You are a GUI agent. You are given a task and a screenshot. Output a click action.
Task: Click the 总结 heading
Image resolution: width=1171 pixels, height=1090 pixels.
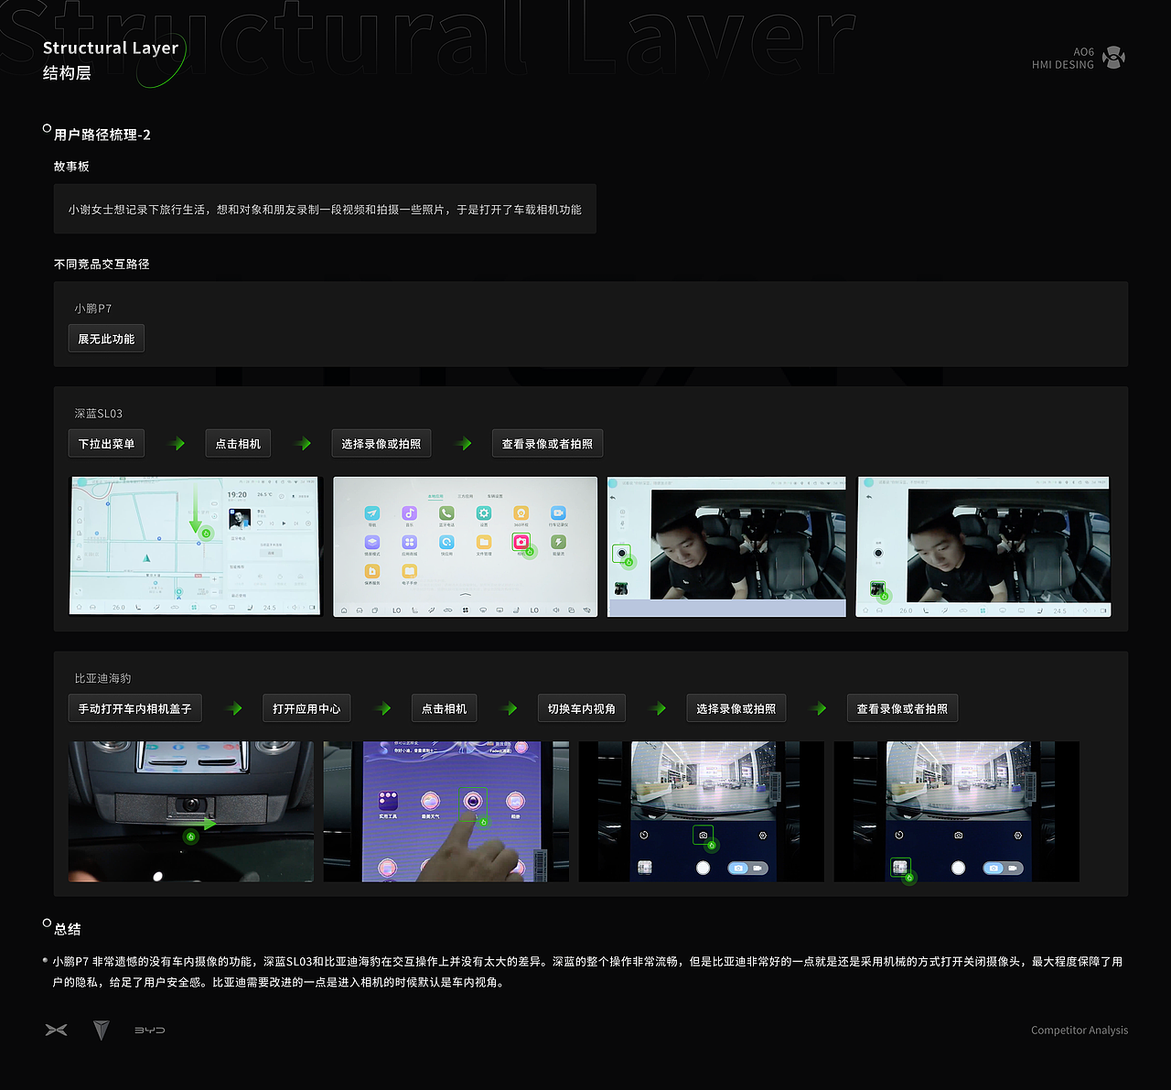[x=68, y=929]
